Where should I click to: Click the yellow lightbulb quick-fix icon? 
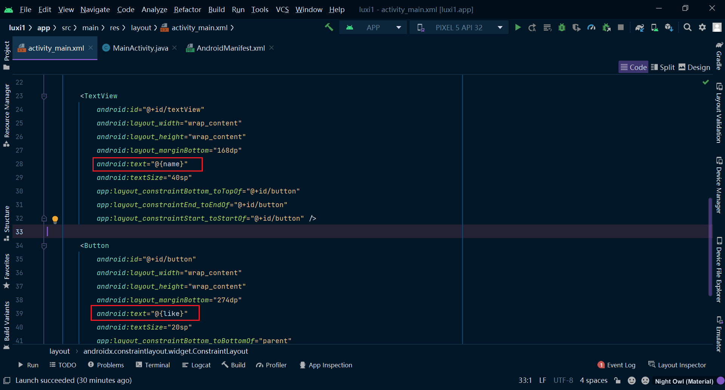(x=55, y=219)
